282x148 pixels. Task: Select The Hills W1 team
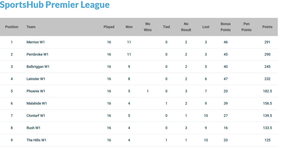point(36,140)
